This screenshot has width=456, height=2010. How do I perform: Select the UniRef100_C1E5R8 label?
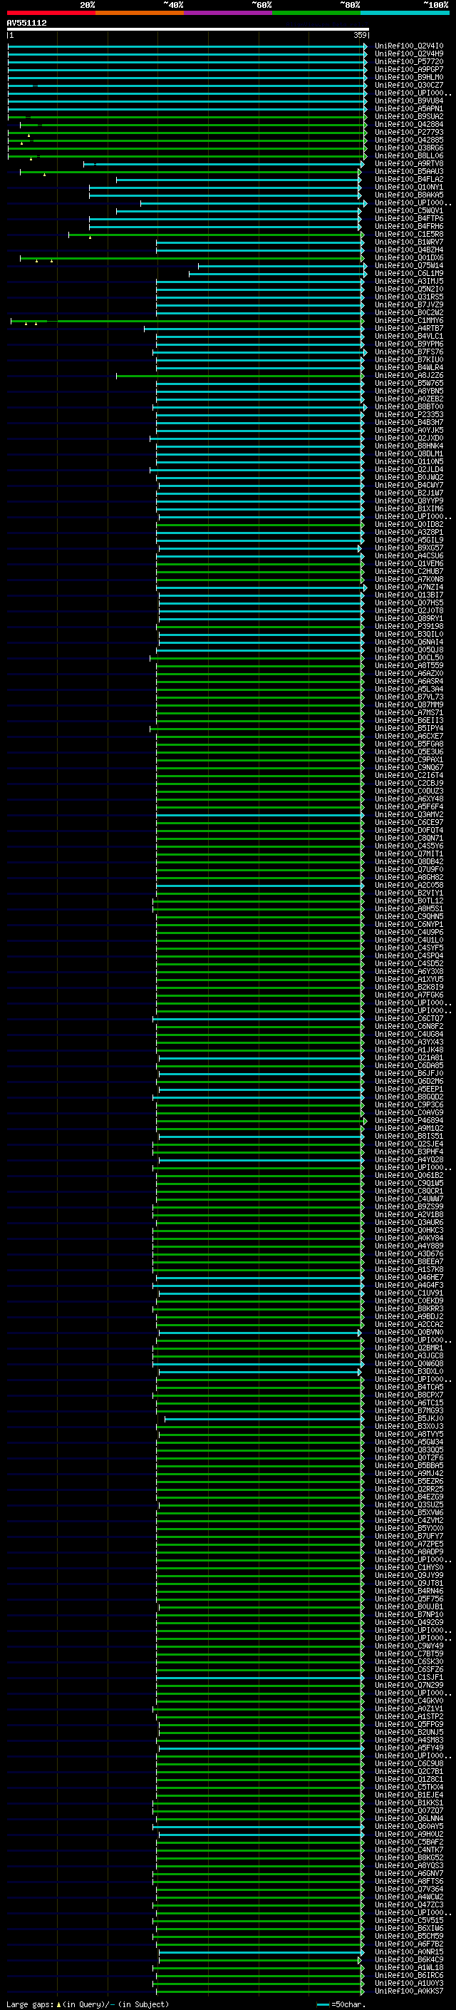point(409,234)
